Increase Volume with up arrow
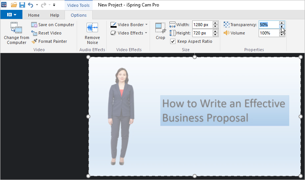This screenshot has width=305, height=180. pyautogui.click(x=282, y=31)
